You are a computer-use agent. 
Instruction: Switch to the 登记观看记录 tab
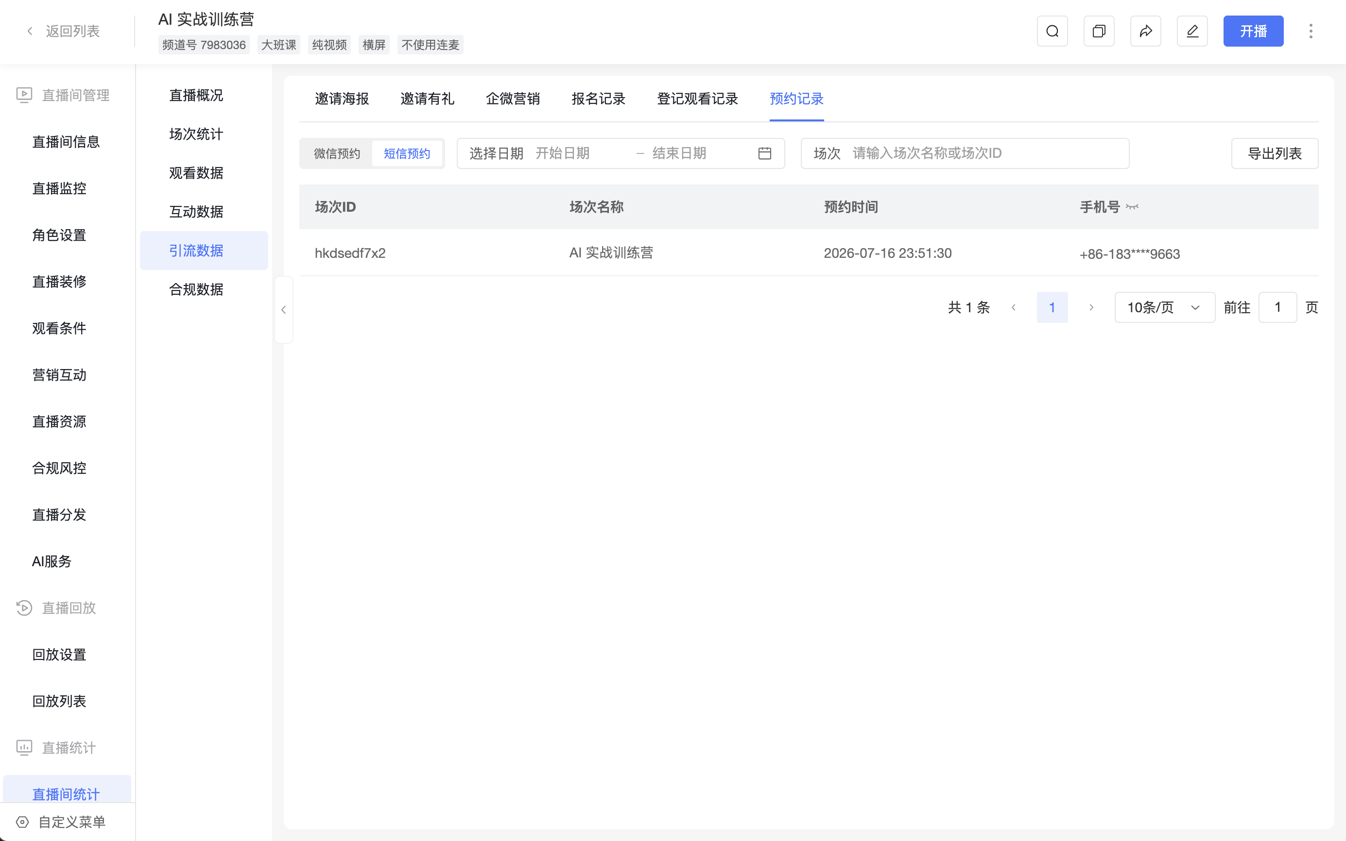point(697,99)
